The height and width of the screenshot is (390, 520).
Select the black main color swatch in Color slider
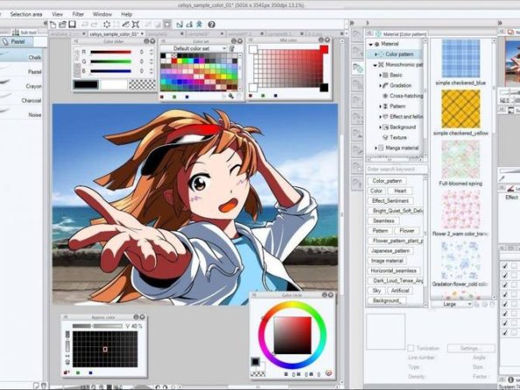pos(86,85)
